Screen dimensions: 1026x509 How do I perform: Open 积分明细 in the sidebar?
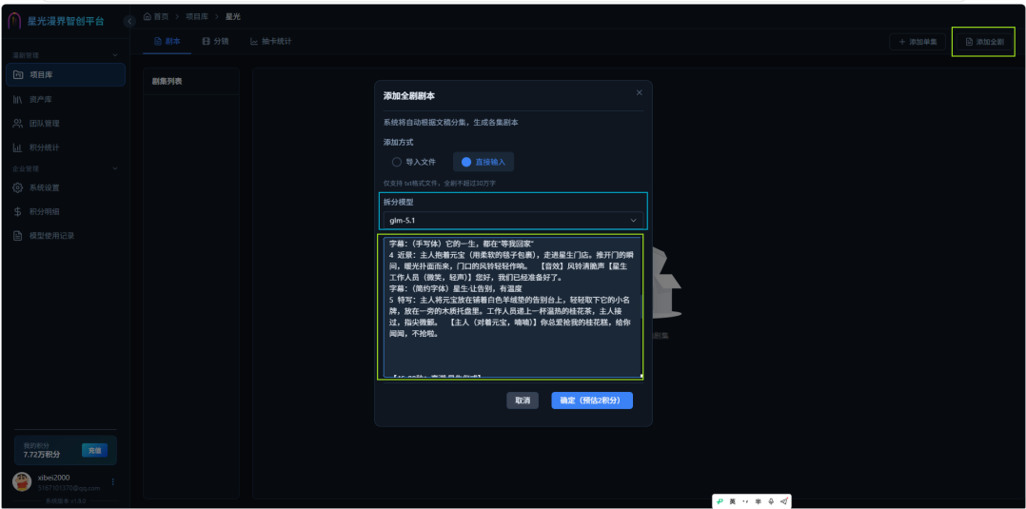point(66,212)
